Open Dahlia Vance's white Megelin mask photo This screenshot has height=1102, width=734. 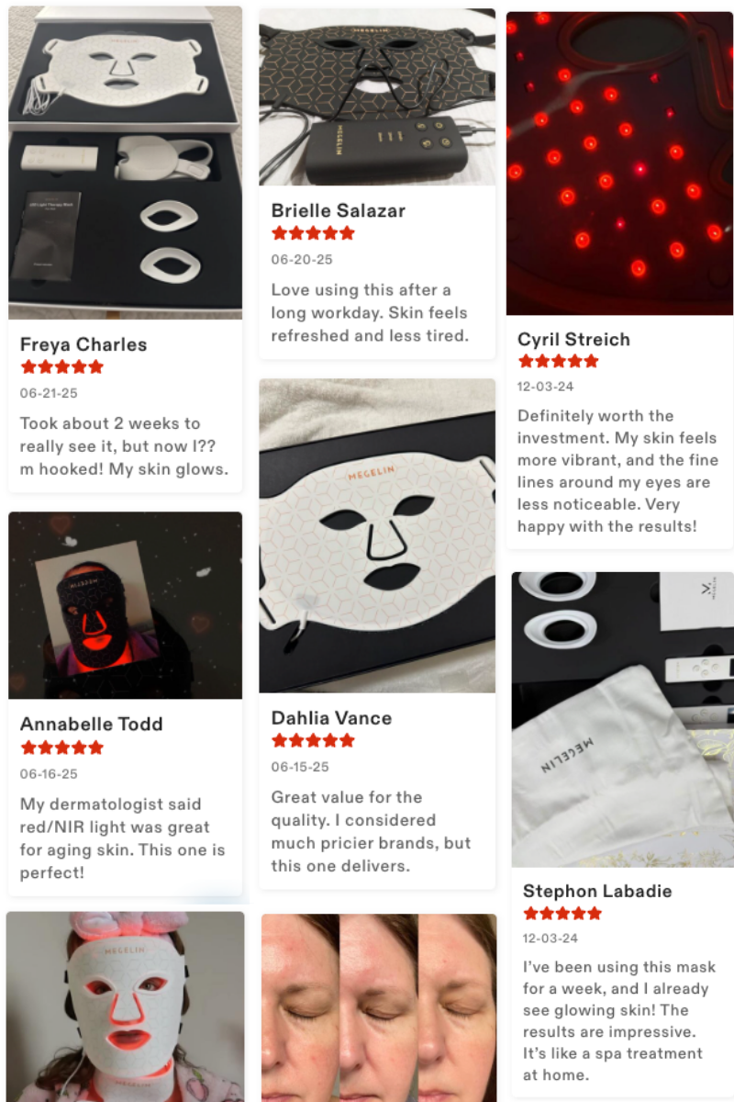click(x=377, y=535)
